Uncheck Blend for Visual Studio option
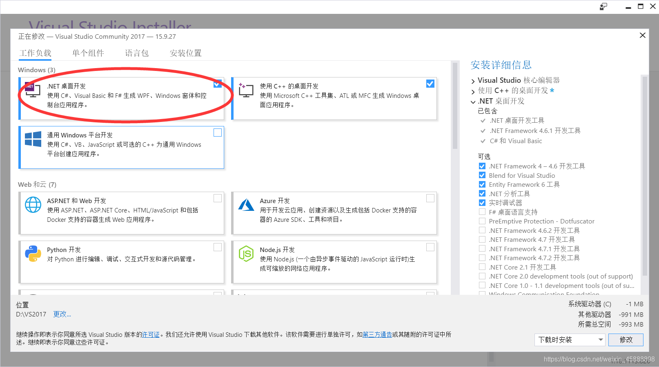The height and width of the screenshot is (367, 659). click(x=482, y=175)
